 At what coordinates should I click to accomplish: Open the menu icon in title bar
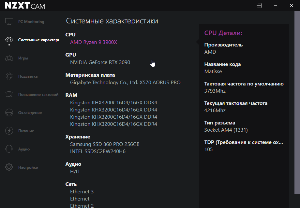tap(260, 6)
